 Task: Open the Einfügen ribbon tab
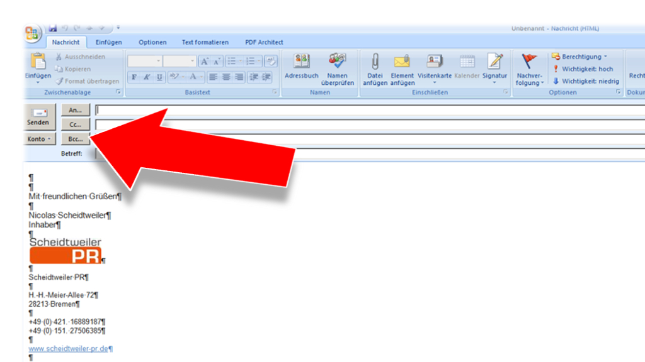pyautogui.click(x=108, y=42)
